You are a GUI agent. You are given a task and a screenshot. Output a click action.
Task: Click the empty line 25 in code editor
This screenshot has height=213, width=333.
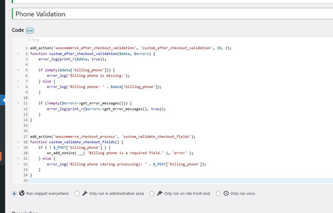pyautogui.click(x=181, y=181)
